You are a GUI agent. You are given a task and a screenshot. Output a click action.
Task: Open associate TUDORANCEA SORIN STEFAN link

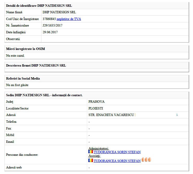click(117, 161)
